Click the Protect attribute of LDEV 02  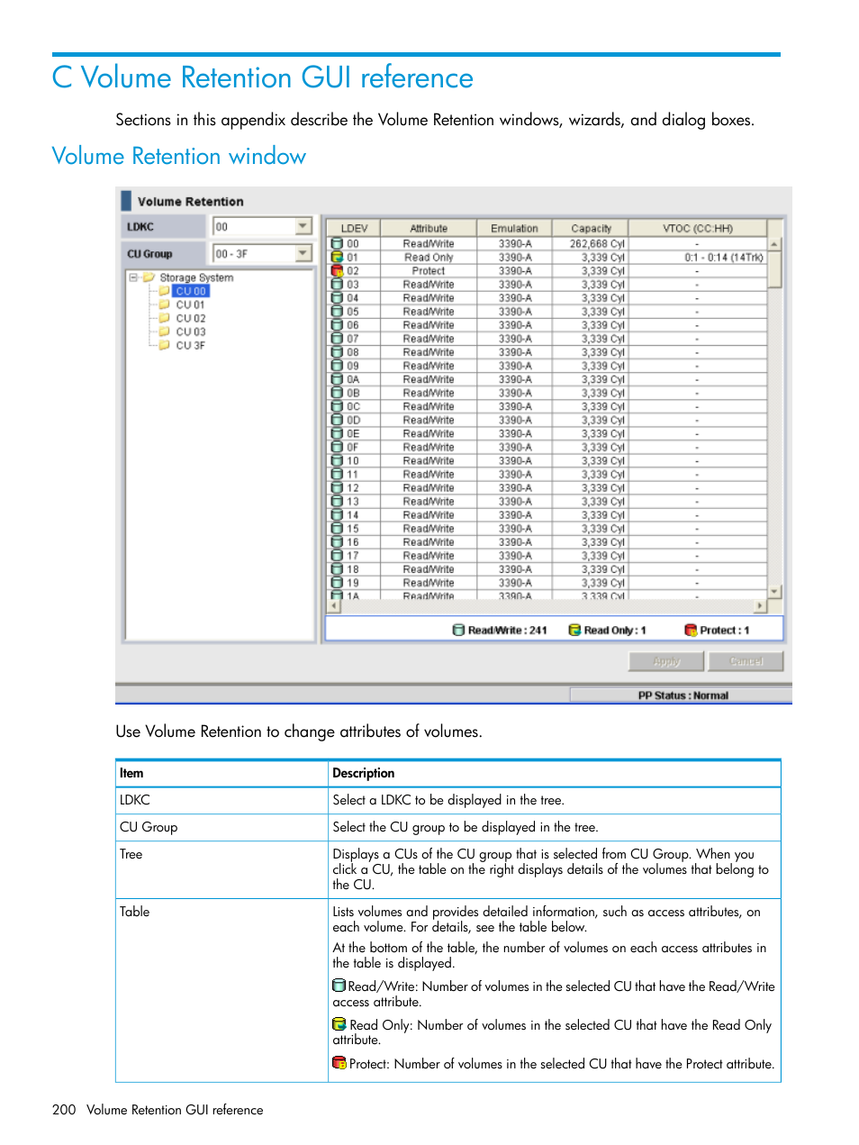click(429, 270)
